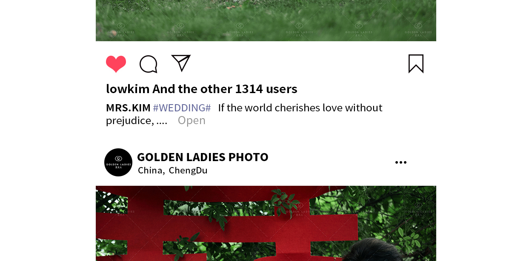Open the three-dot more options menu

pos(400,162)
